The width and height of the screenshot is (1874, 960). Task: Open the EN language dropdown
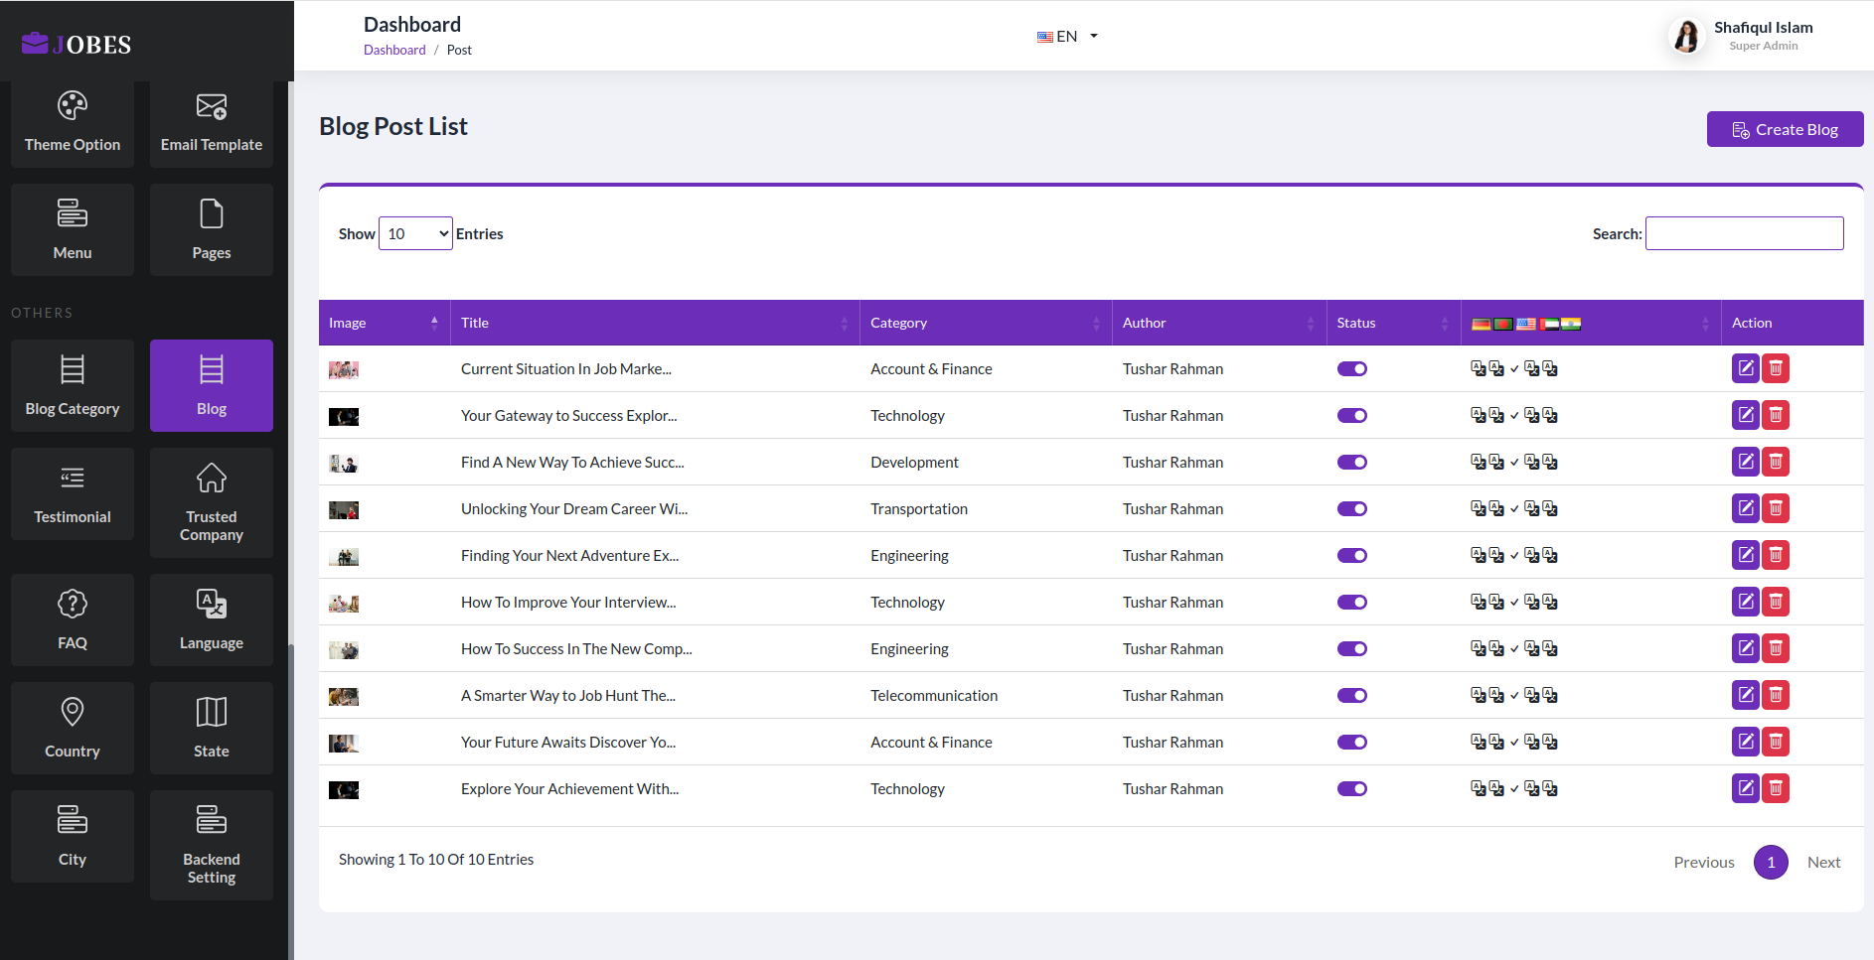pos(1067,36)
